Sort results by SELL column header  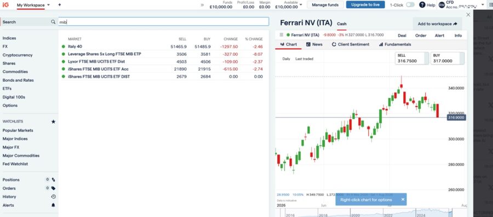(x=182, y=39)
